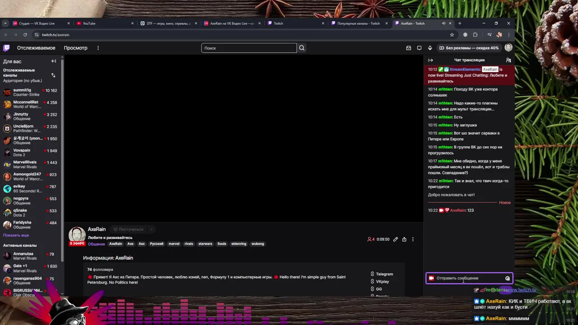Screen dimensions: 578x325
Task: Switch to DTF browser tab
Action: tap(169, 23)
